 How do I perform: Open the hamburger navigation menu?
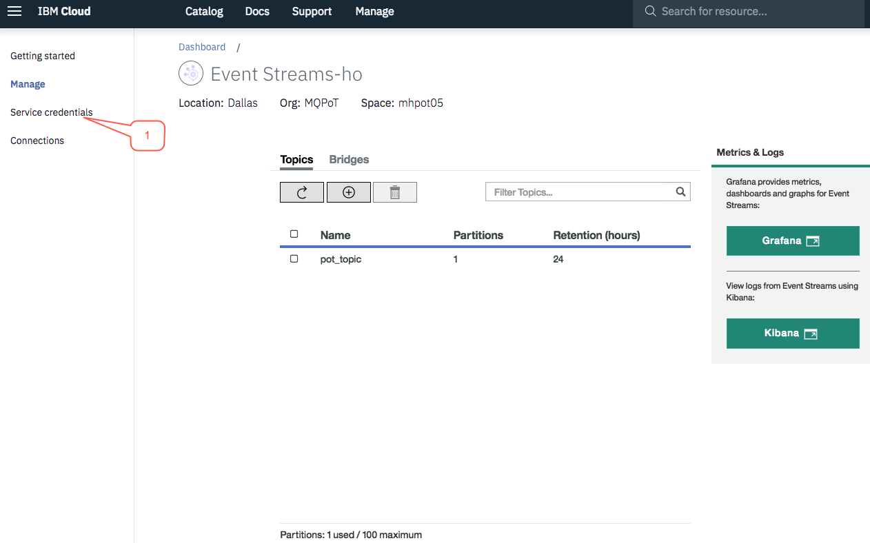tap(14, 11)
